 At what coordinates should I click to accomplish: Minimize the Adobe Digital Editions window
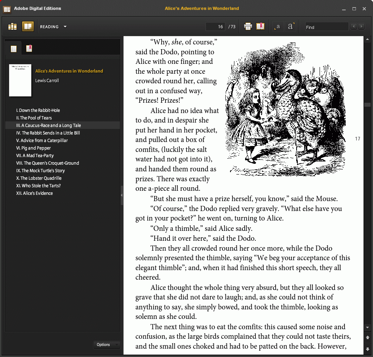point(344,9)
